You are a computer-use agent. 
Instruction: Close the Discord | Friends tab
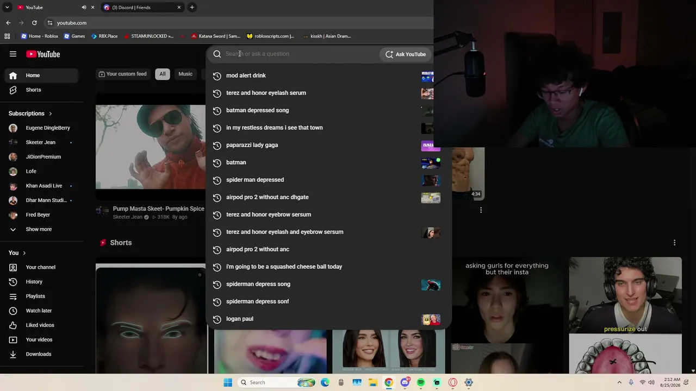click(x=179, y=8)
